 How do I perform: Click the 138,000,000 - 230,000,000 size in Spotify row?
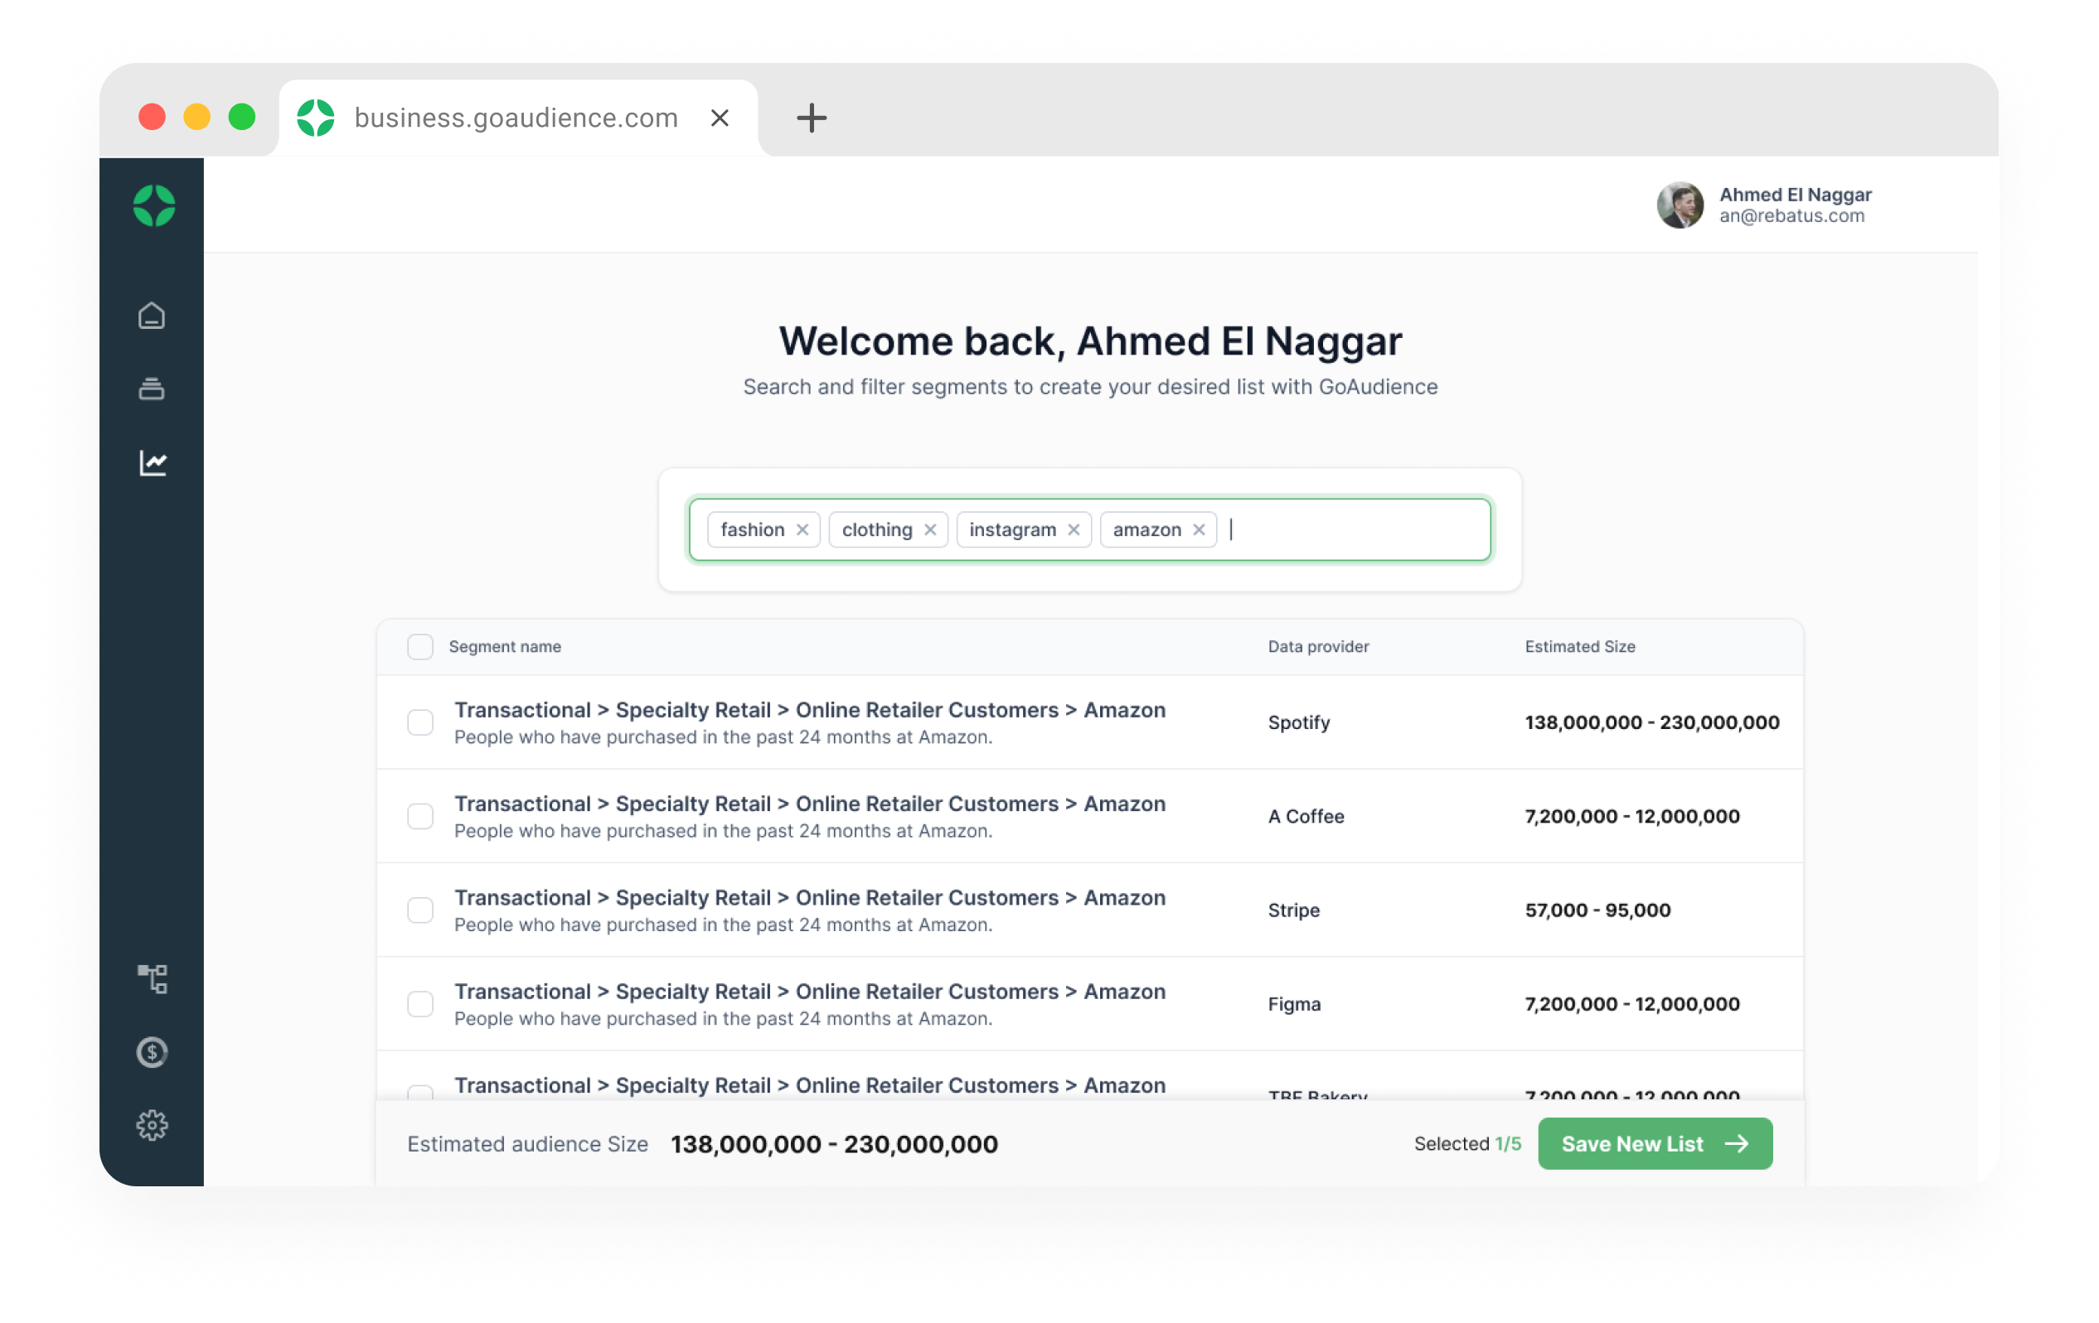(1652, 722)
